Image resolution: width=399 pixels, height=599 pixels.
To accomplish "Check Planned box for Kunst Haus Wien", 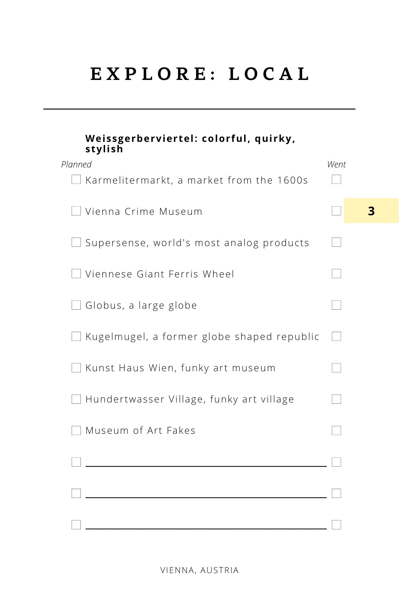I will click(76, 368).
